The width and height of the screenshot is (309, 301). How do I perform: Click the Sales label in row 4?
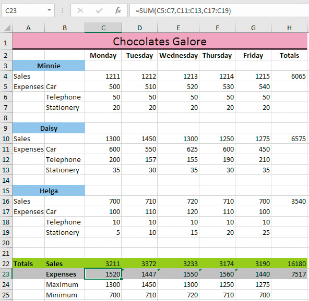click(22, 76)
